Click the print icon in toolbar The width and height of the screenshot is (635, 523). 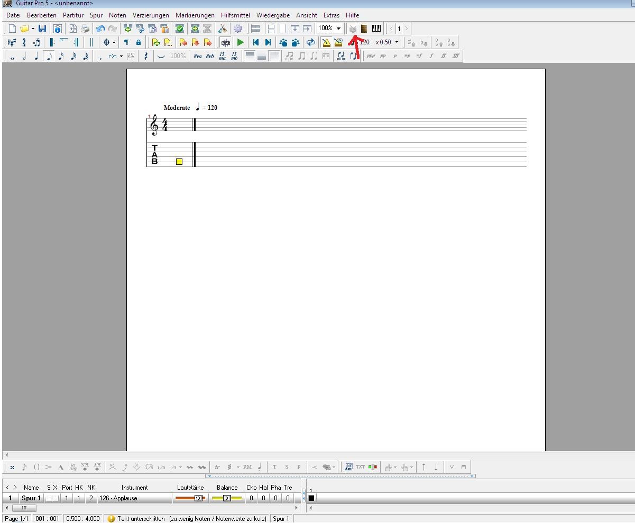click(x=85, y=29)
